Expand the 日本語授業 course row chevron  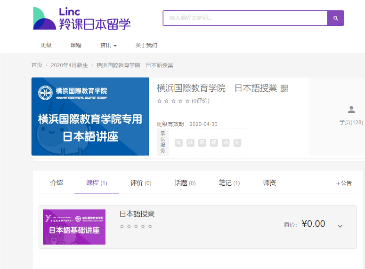(340, 226)
